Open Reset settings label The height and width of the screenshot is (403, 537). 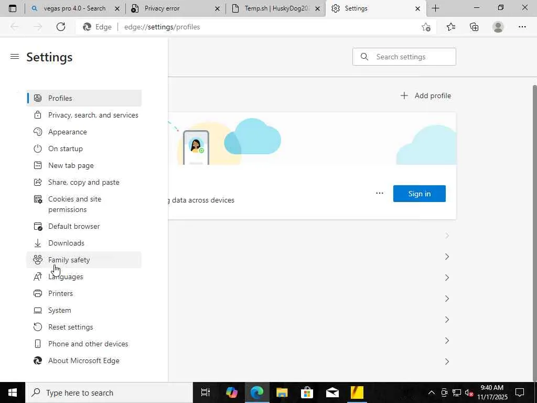[71, 327]
